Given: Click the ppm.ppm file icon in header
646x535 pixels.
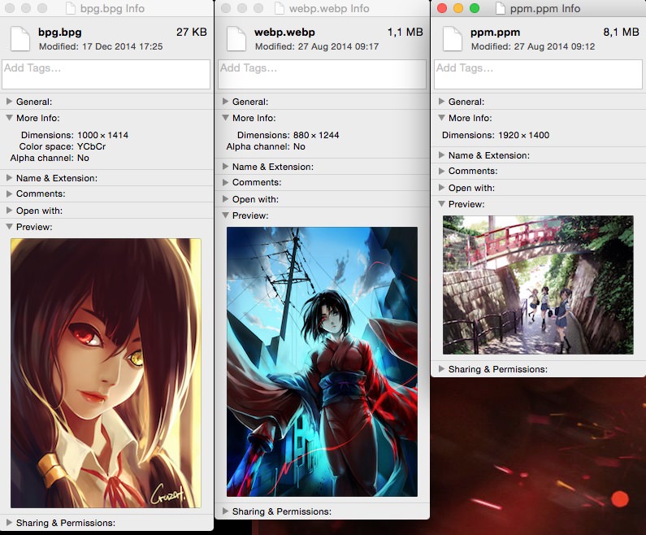Looking at the screenshot, I should 452,38.
